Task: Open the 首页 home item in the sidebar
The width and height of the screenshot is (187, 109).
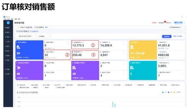Action: coord(7,28)
